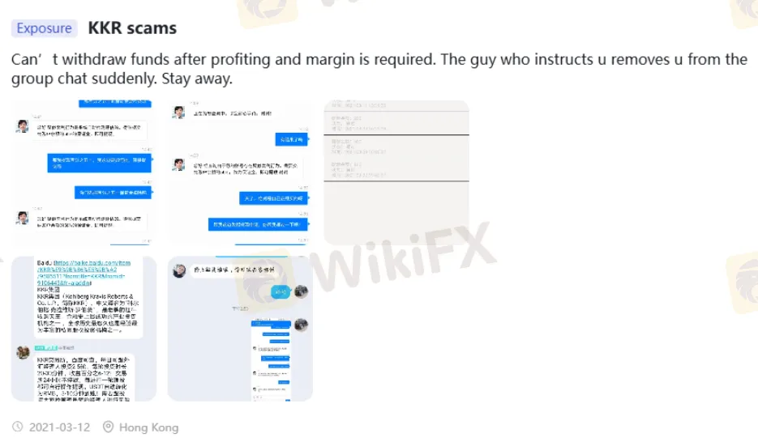
Task: Click the clock icon beside the date
Action: pyautogui.click(x=17, y=427)
